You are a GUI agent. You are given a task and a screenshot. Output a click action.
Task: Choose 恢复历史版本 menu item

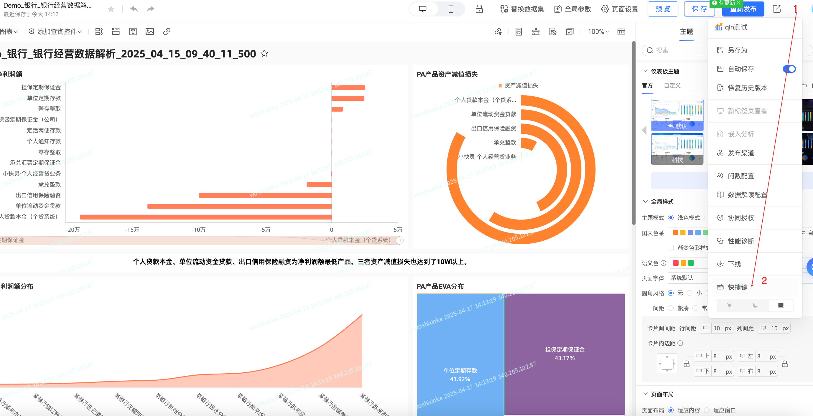click(755, 88)
